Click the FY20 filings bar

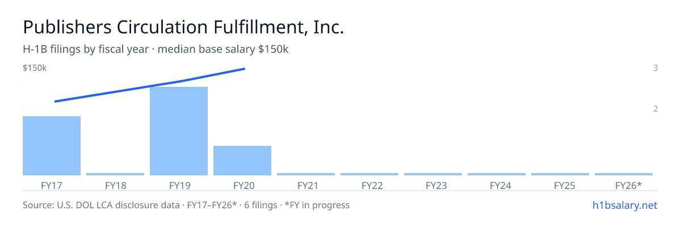pos(242,161)
